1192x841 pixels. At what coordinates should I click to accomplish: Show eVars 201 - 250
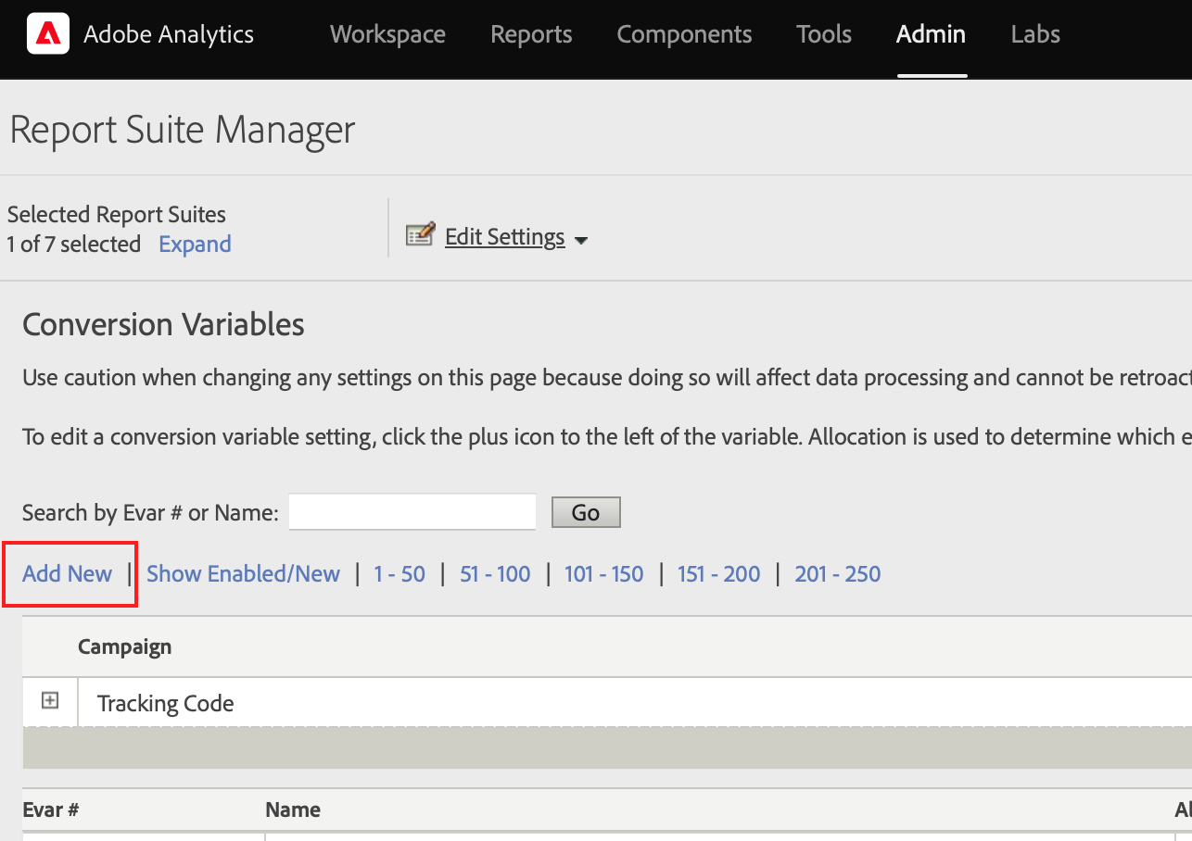pos(837,574)
